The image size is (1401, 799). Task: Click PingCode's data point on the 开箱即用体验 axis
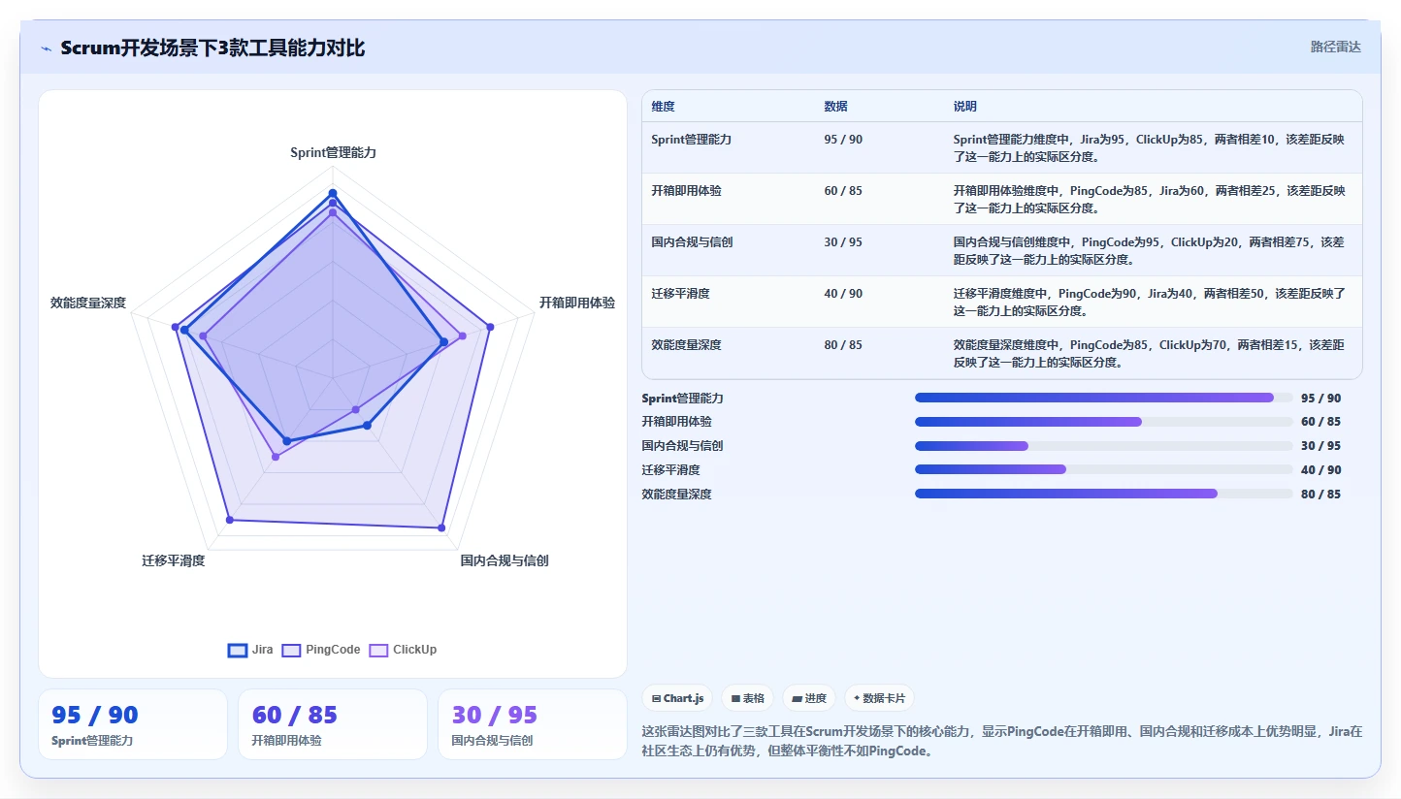point(490,327)
